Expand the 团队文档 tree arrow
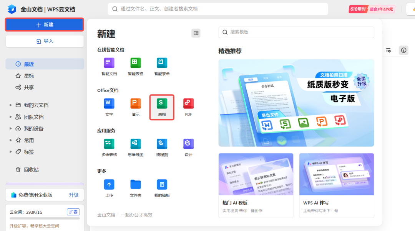The image size is (415, 231). (11, 117)
